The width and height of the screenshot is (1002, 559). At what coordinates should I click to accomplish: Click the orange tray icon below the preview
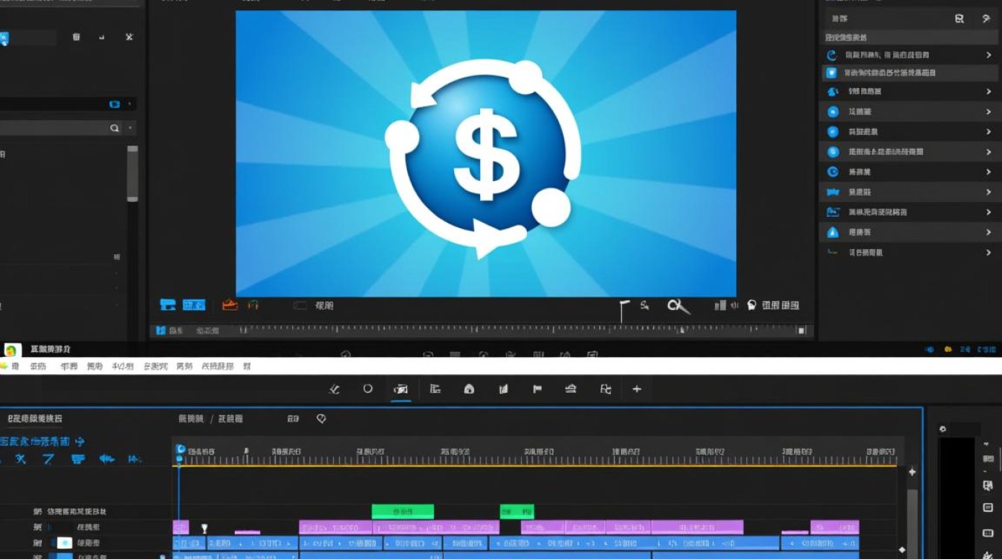tap(230, 305)
